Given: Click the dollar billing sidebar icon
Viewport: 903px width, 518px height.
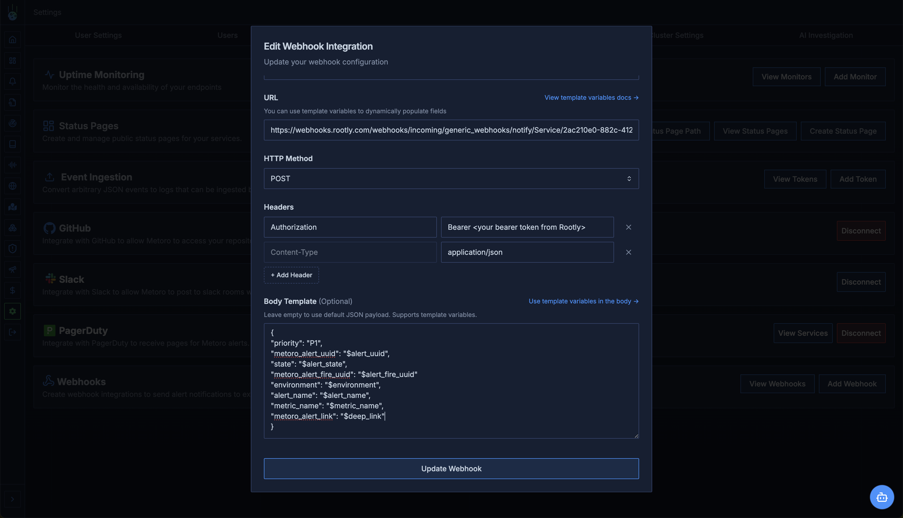Looking at the screenshot, I should [13, 290].
